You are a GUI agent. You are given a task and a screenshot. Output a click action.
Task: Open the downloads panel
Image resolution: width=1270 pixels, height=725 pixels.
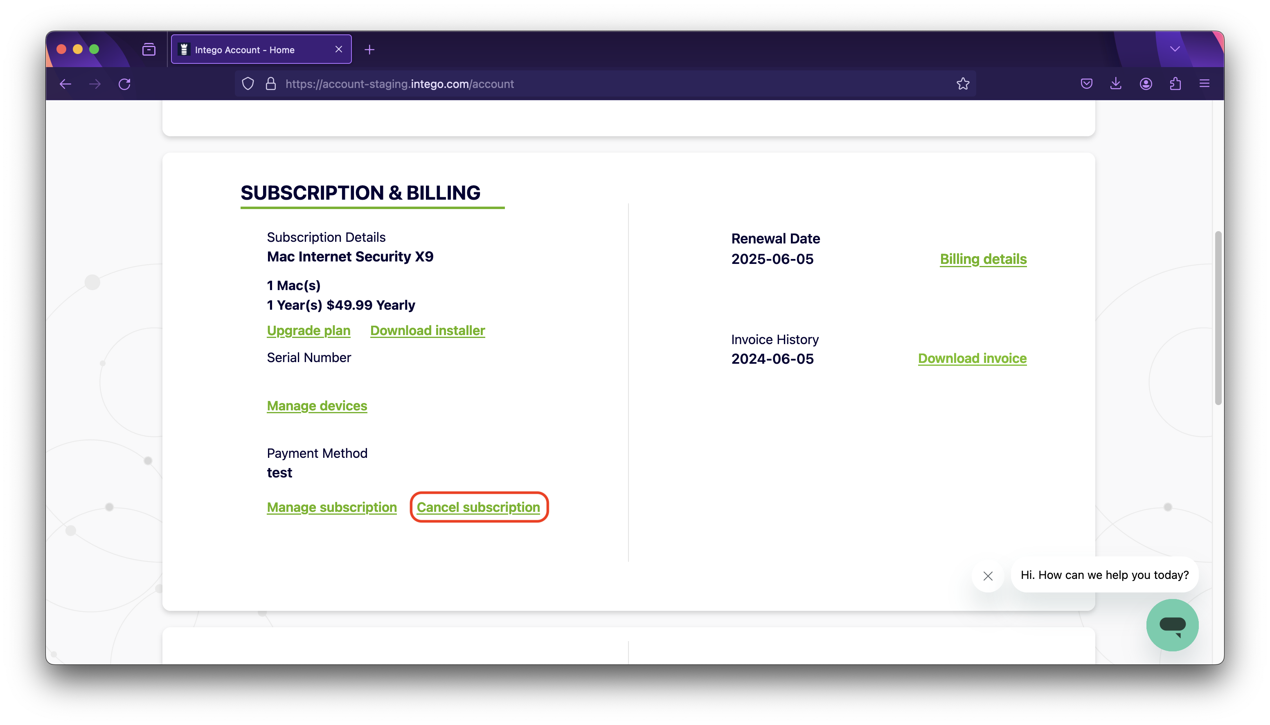[1116, 83]
